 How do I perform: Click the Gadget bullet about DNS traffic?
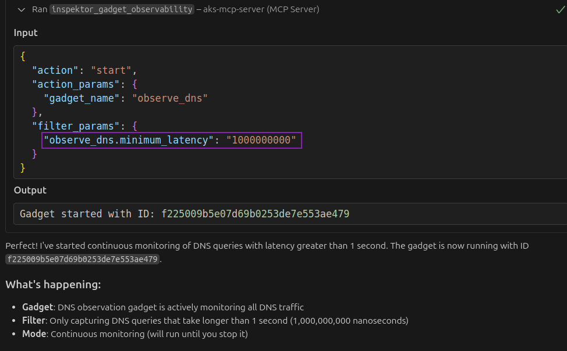click(163, 307)
